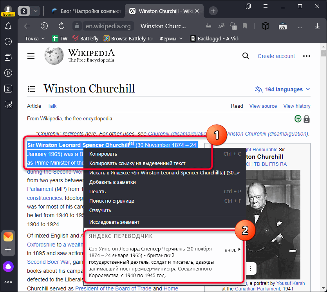View site security lock info

click(77, 26)
